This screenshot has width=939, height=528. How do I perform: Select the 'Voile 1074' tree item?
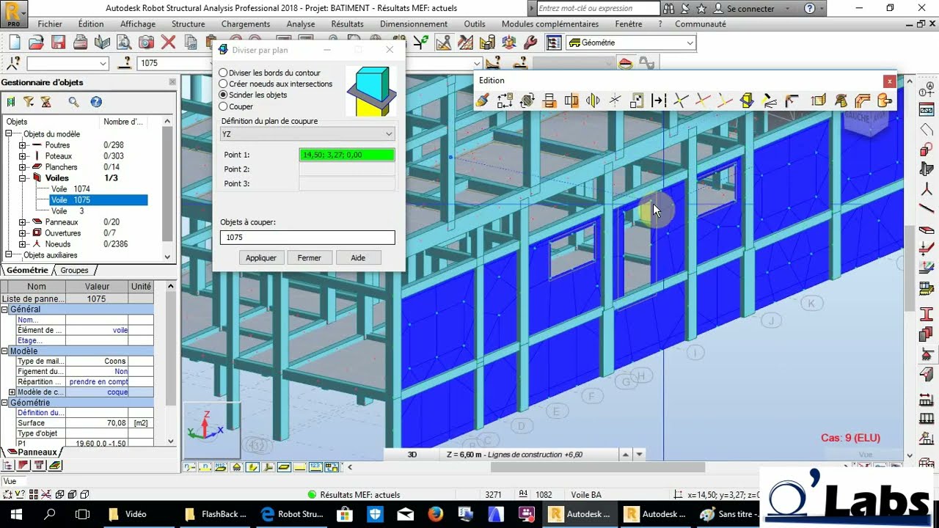(70, 189)
